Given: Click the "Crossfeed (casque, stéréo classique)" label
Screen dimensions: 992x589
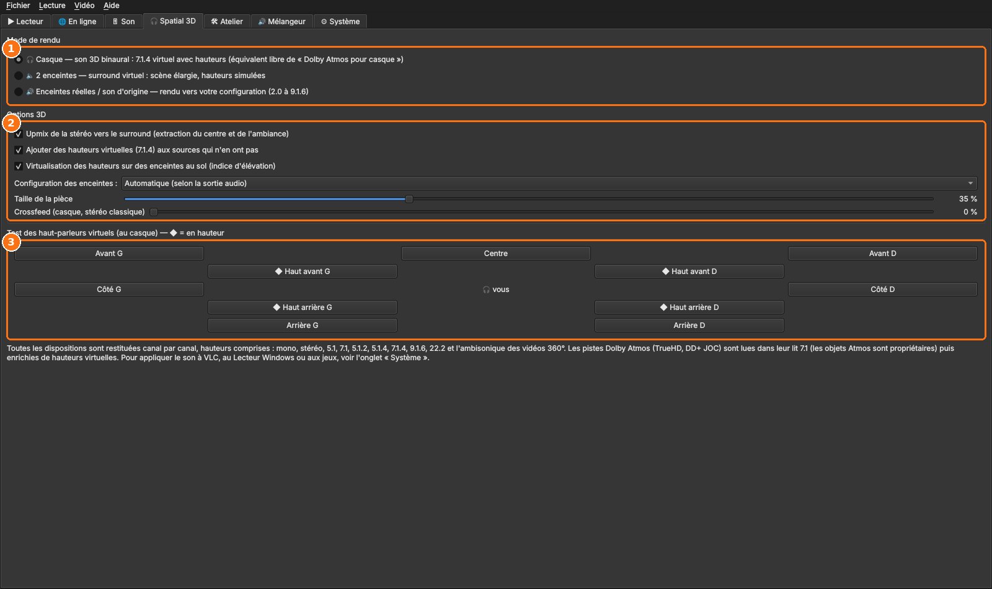Looking at the screenshot, I should pos(79,212).
